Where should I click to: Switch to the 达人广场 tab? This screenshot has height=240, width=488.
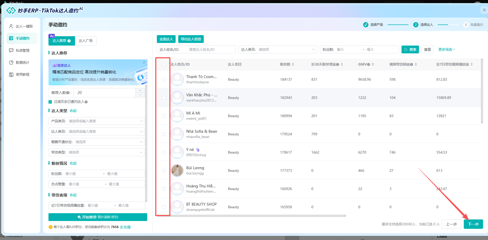tap(86, 41)
